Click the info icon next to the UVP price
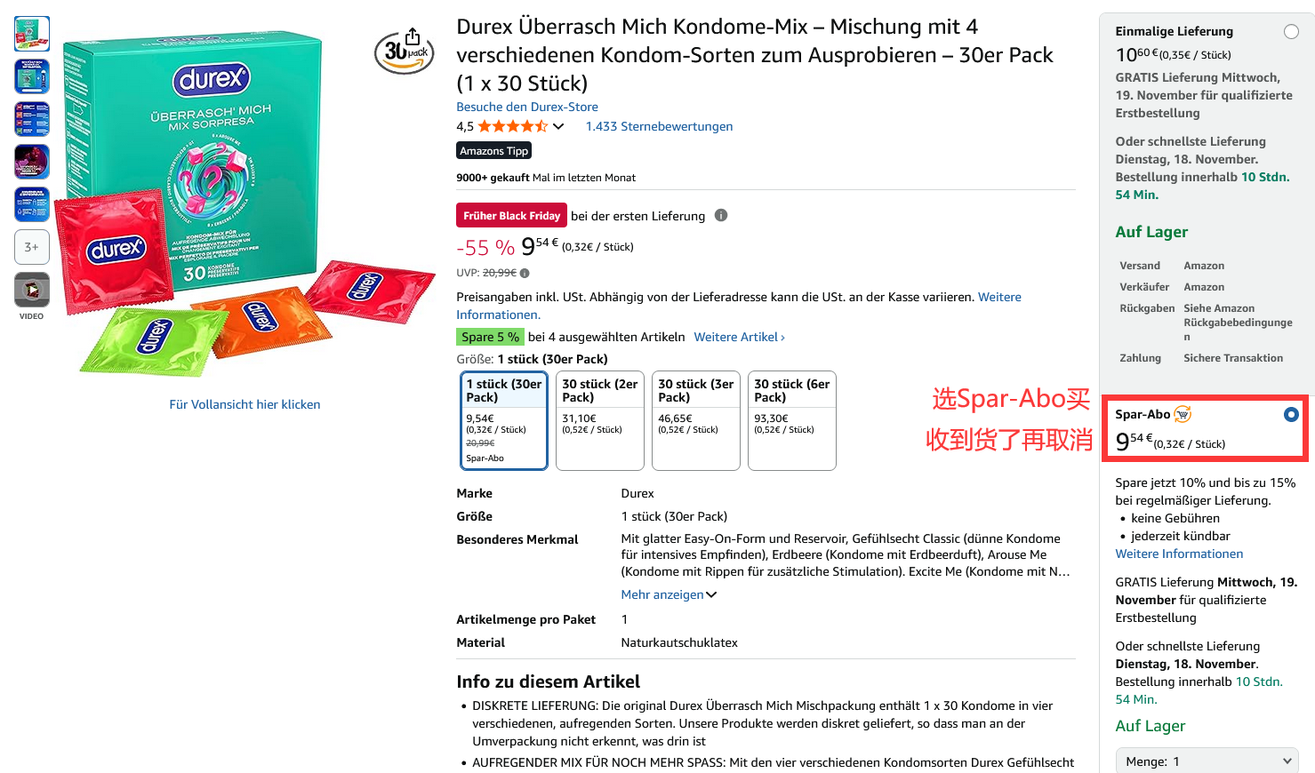The image size is (1315, 773). coord(525,273)
